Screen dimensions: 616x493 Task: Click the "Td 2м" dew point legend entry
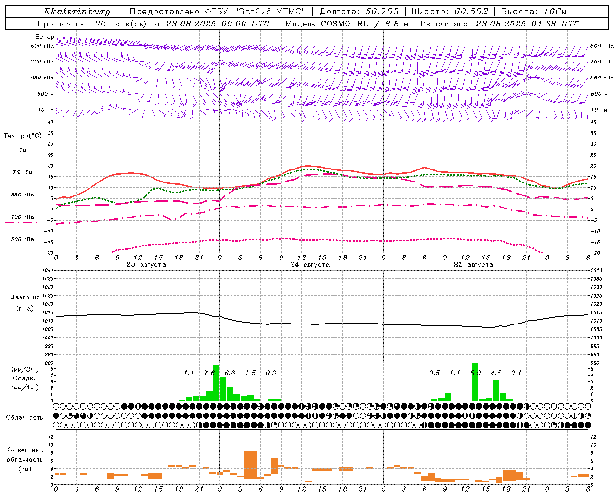coord(23,172)
